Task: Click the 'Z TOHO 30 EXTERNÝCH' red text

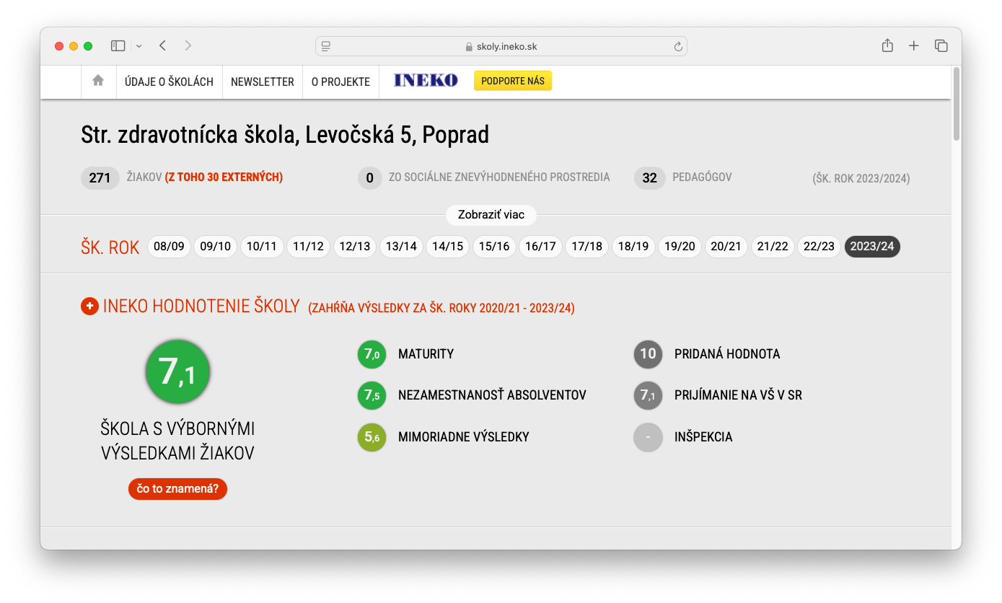Action: coord(224,177)
